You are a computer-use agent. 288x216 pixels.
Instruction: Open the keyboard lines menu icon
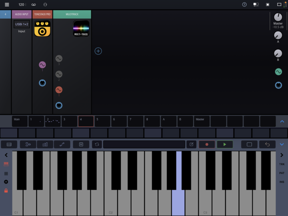pos(6,174)
